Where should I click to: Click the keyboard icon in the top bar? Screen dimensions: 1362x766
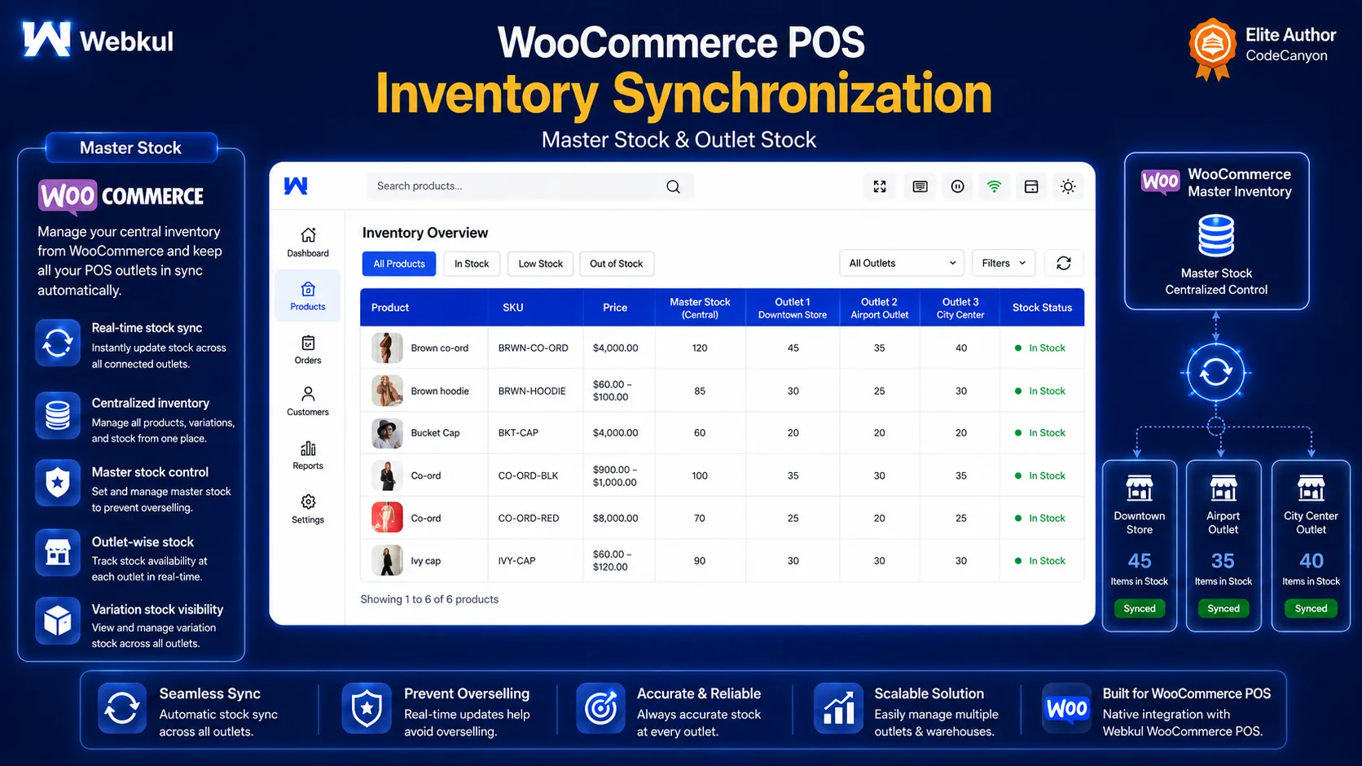[920, 186]
